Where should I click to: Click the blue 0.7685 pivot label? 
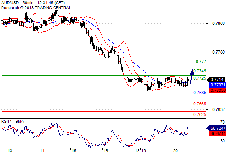tap(200, 93)
